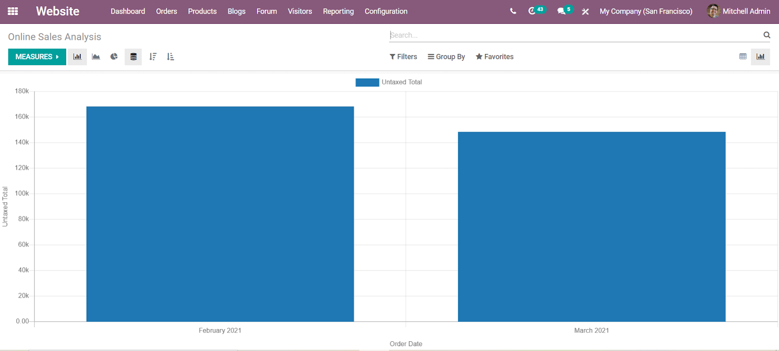Screen dimensions: 779x351
Task: Open the apps grid menu
Action: click(13, 11)
